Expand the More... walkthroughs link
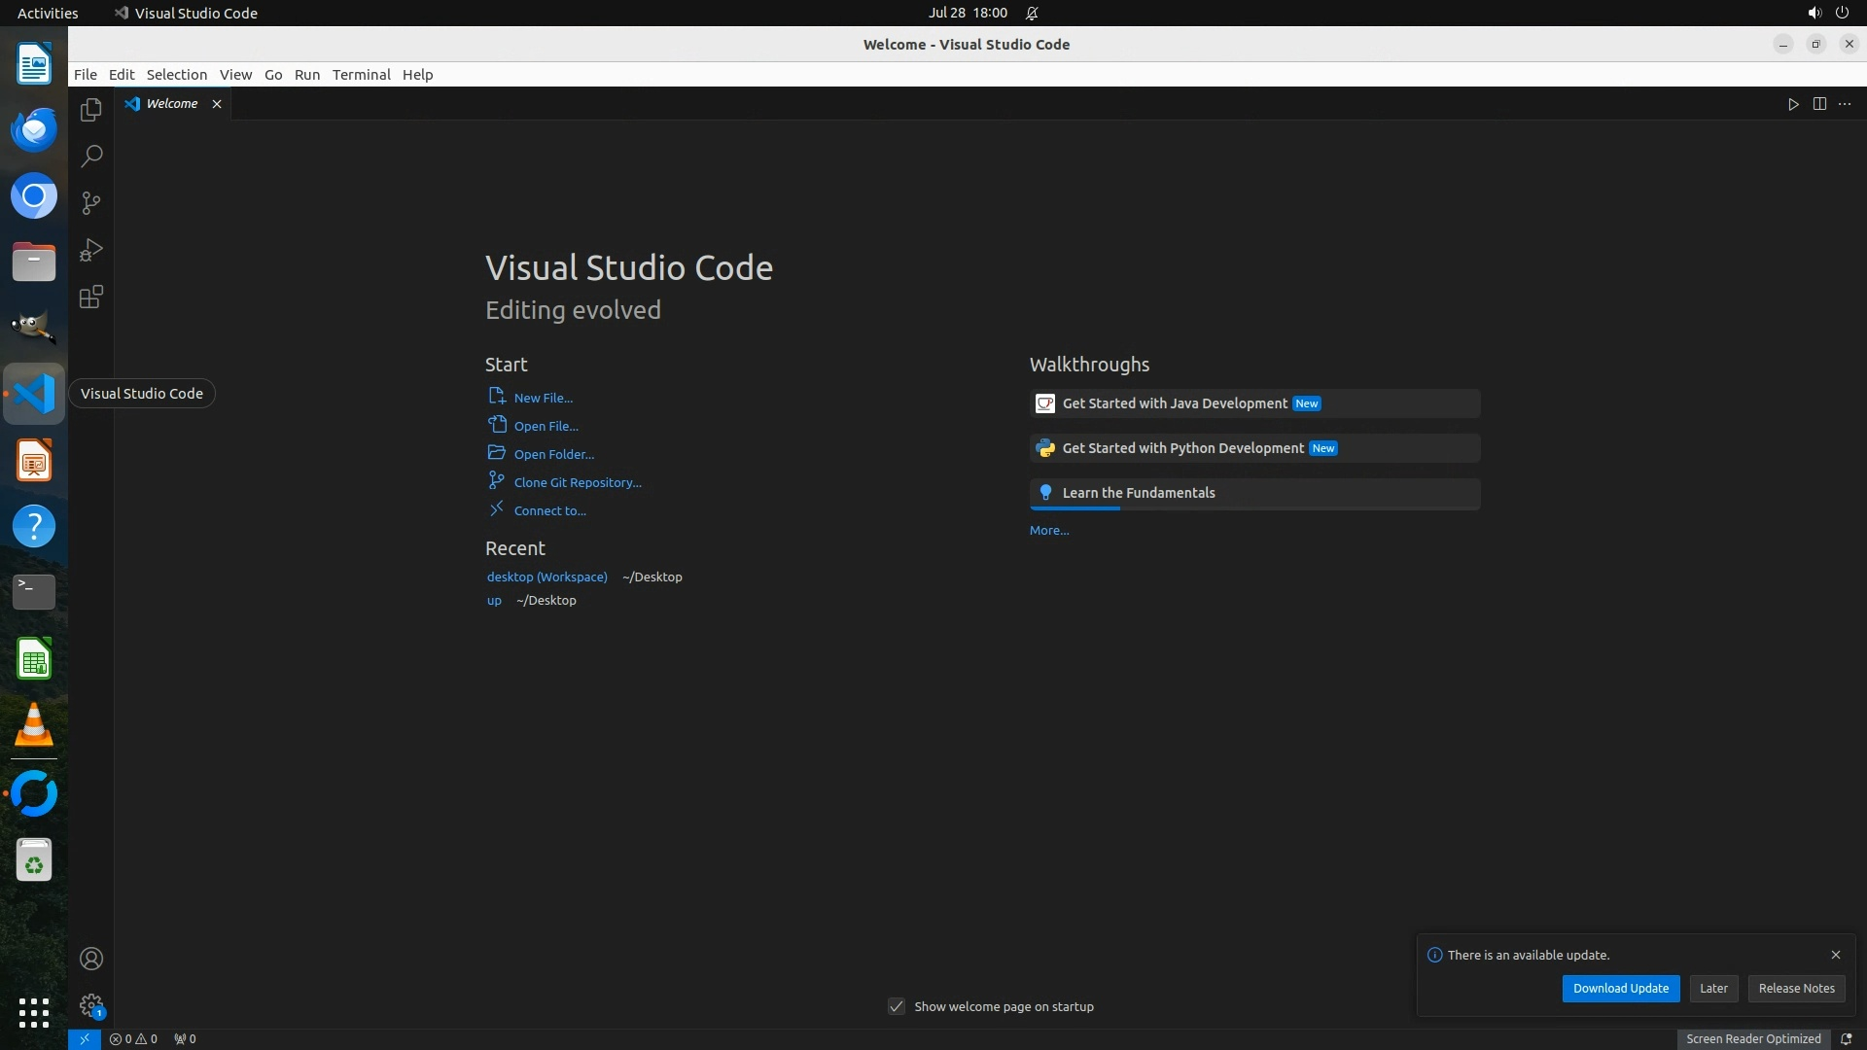1867x1050 pixels. (1049, 530)
